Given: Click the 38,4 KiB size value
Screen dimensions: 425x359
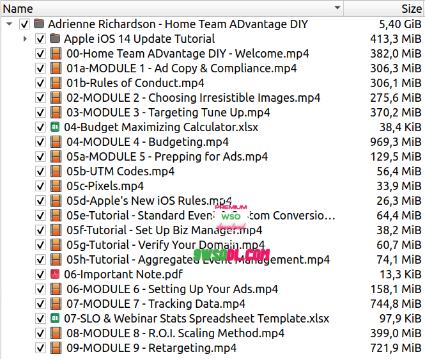Looking at the screenshot, I should pyautogui.click(x=400, y=127).
